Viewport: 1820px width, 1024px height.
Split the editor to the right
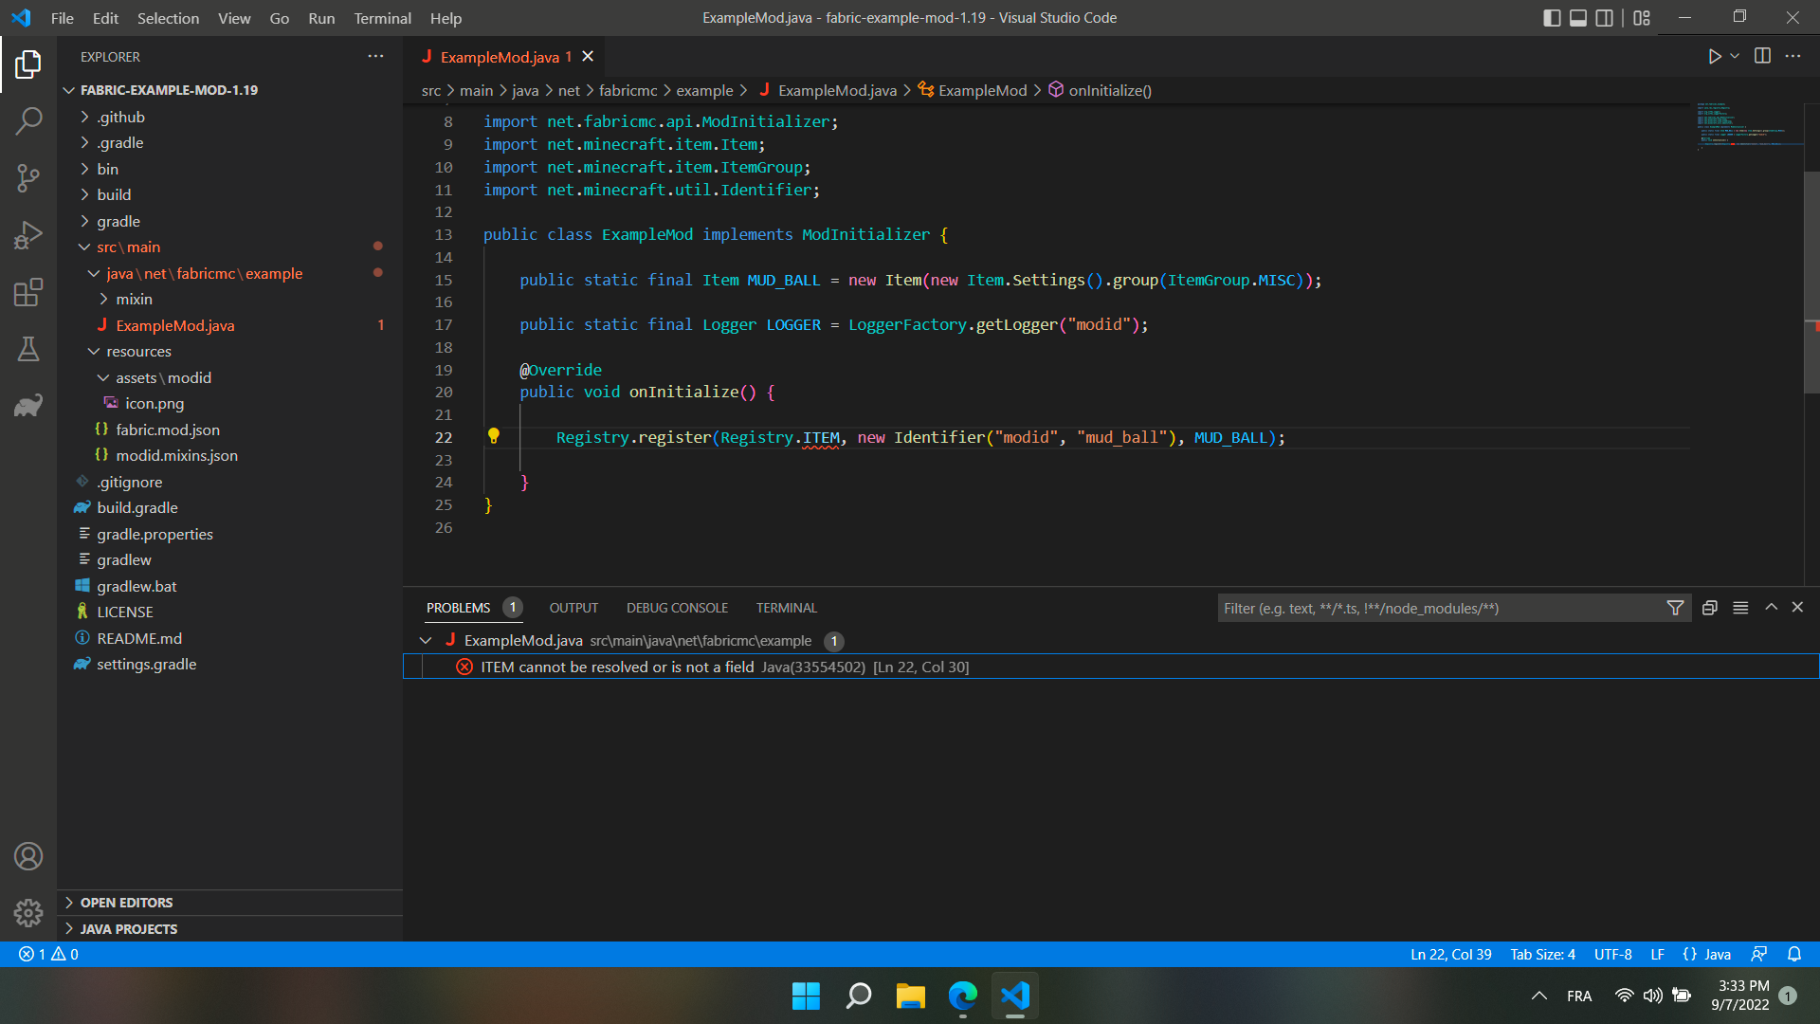[1762, 56]
